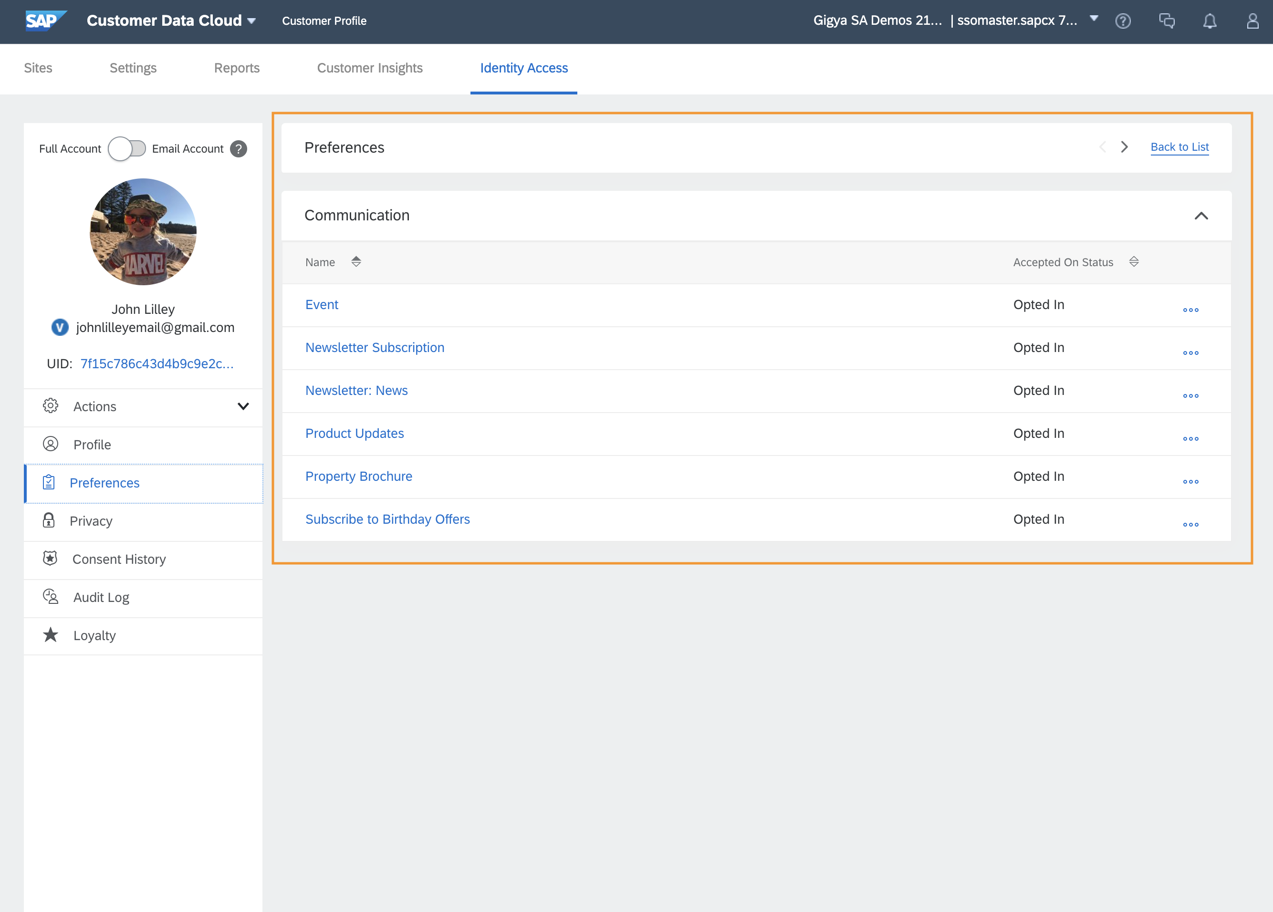The height and width of the screenshot is (912, 1273).
Task: Click the help question mark icon in header
Action: tap(1123, 21)
